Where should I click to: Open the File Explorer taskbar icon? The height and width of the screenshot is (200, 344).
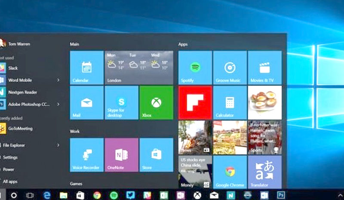[63, 195]
